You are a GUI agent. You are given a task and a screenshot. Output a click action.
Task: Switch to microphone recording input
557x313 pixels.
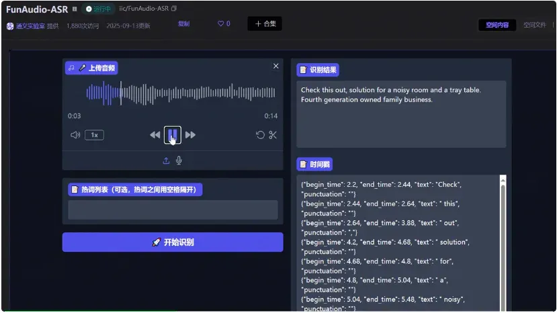[179, 161]
